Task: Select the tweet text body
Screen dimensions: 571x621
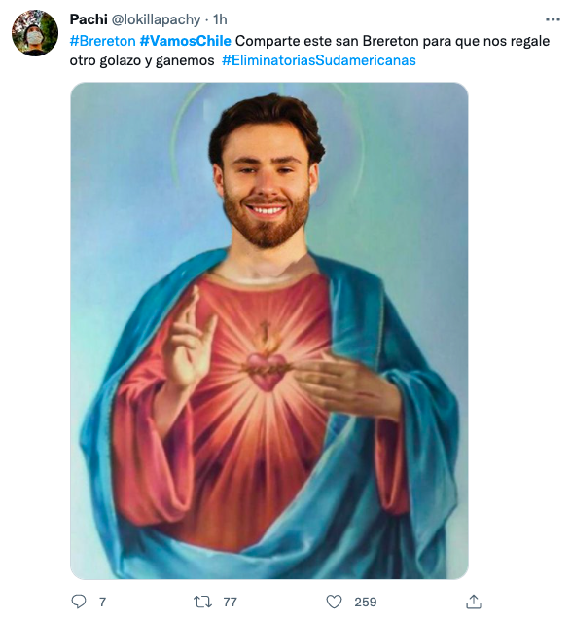Action: pos(309,51)
